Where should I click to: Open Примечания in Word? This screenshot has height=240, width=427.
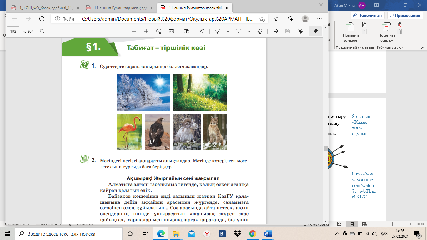(x=404, y=15)
